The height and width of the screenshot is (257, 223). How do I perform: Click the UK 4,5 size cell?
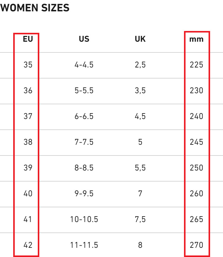140,117
